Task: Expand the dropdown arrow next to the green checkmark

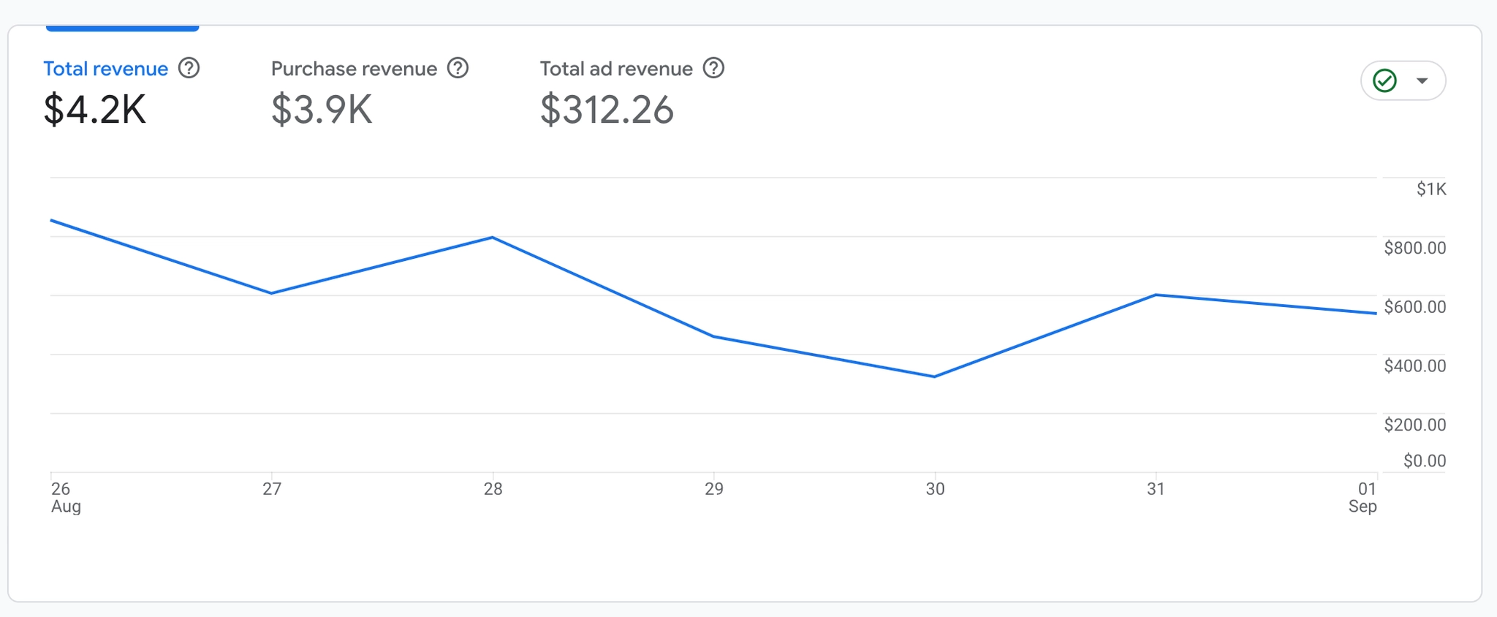Action: pyautogui.click(x=1422, y=80)
